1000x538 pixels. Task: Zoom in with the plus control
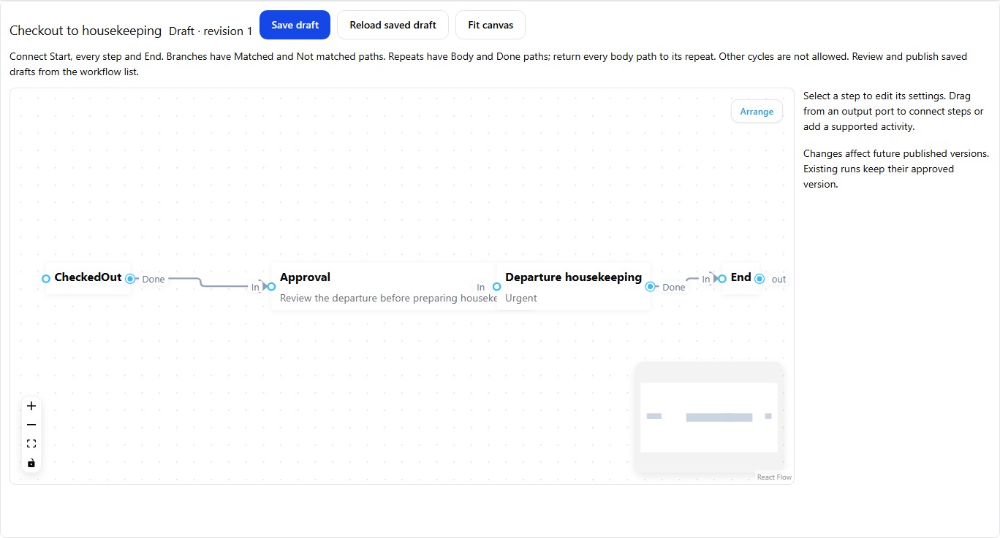coord(31,406)
